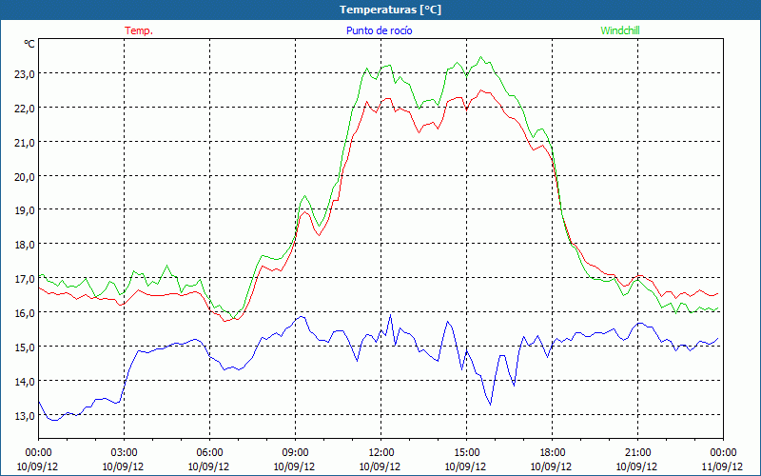Click the 12:00 time axis label
This screenshot has height=476, width=761.
point(381,453)
